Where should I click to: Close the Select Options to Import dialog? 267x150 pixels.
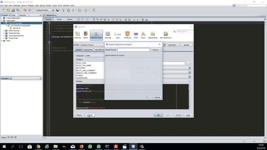[x=159, y=45]
